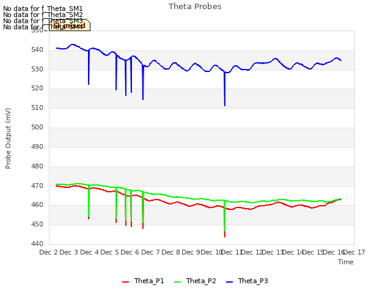
Task: Click the Probe Output (mV) axis title
Action: coord(8,139)
